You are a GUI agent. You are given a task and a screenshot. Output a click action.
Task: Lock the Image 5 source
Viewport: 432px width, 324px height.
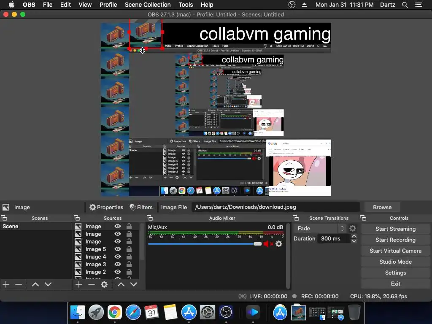[x=129, y=249]
